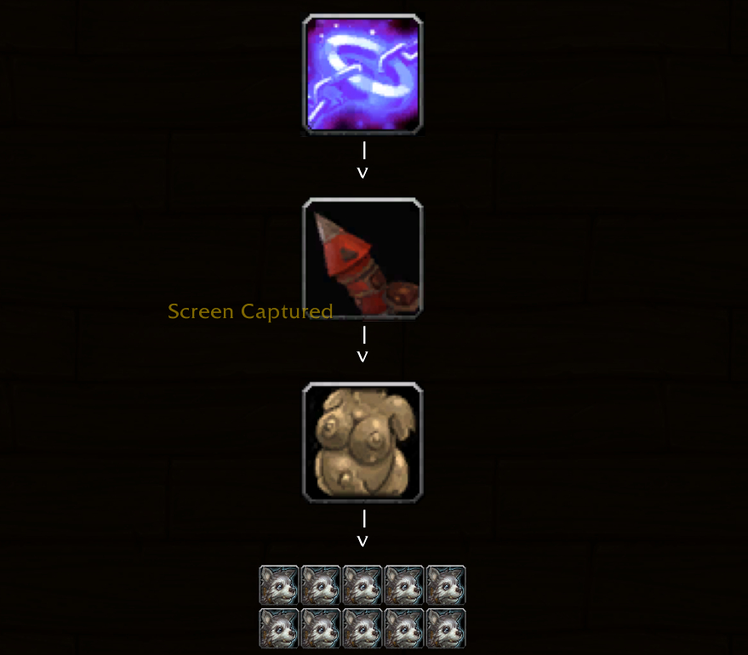This screenshot has width=748, height=655.
Task: Click the purple chain links spell icon
Action: tap(363, 74)
